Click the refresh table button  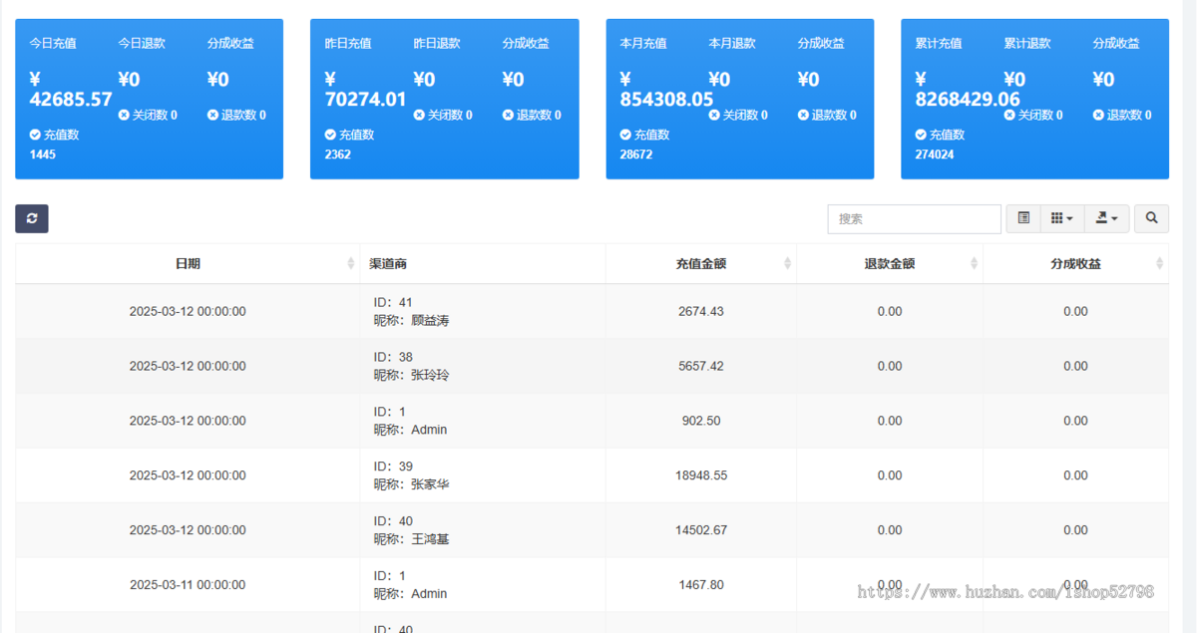[x=32, y=218]
